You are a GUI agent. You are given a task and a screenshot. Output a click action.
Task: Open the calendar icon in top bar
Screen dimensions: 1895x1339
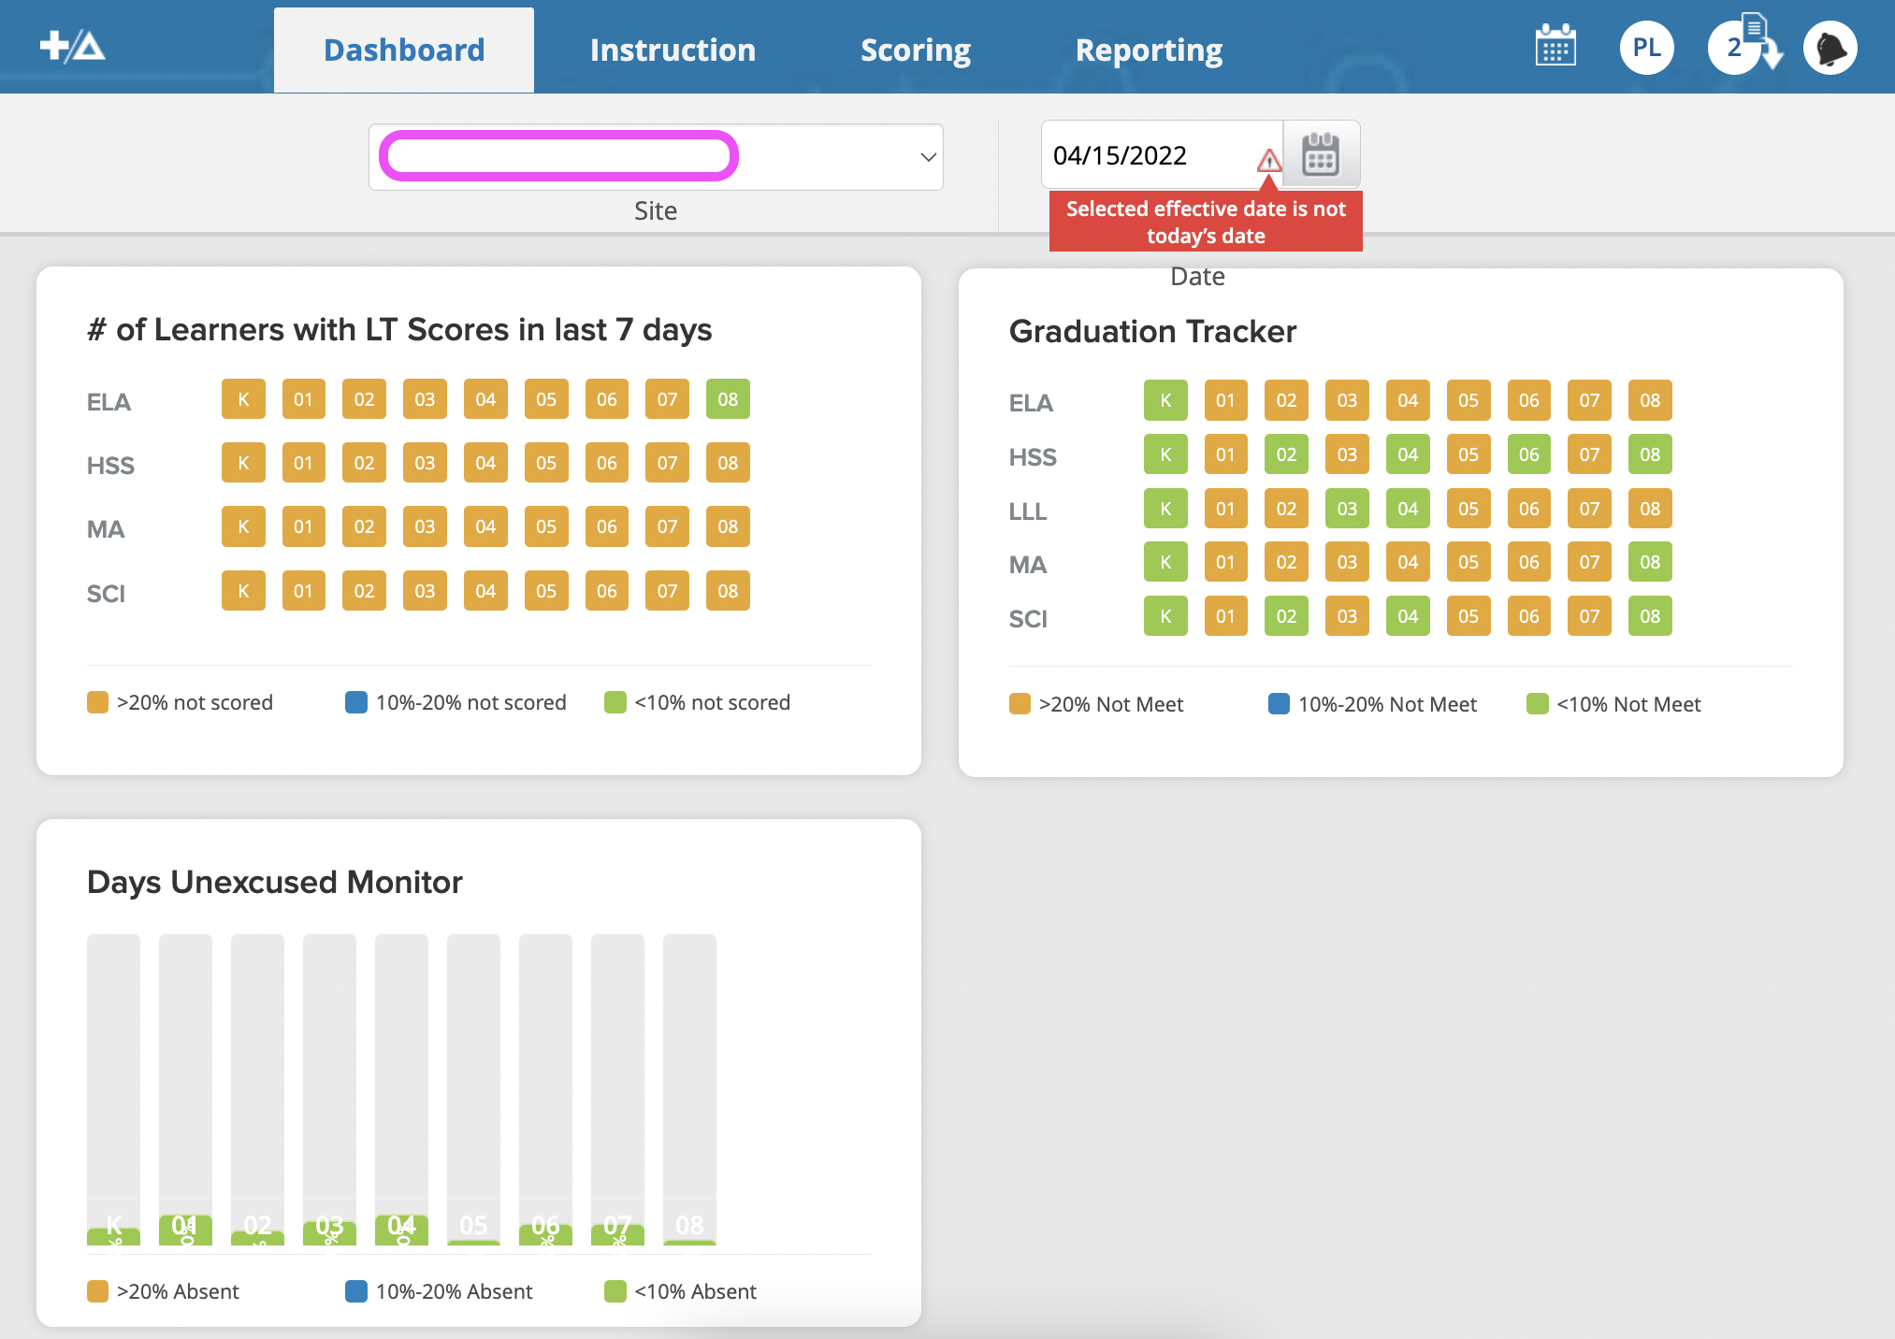tap(1555, 47)
